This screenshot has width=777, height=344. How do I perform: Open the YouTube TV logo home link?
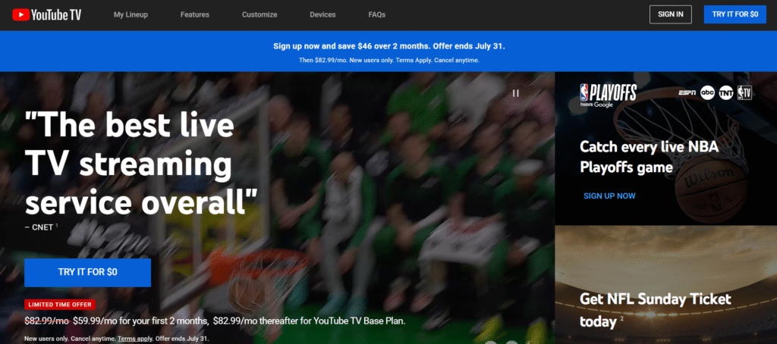(46, 15)
